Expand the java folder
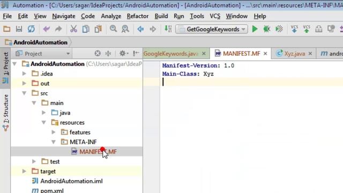343x193 pixels. coord(44,113)
